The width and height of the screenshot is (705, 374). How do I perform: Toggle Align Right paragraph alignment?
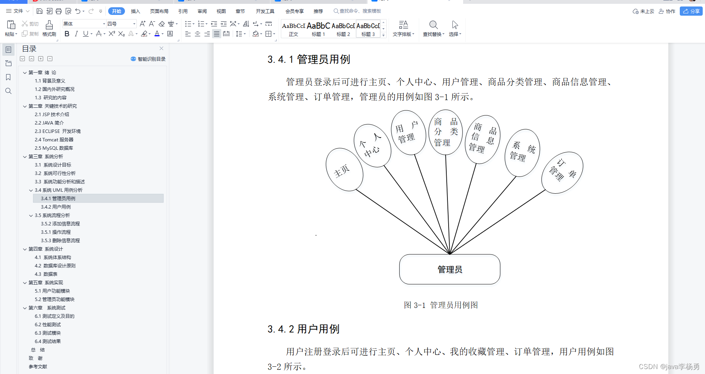click(x=207, y=34)
